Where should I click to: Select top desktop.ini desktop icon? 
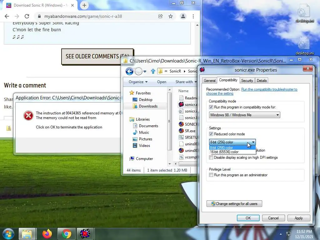pyautogui.click(x=304, y=13)
